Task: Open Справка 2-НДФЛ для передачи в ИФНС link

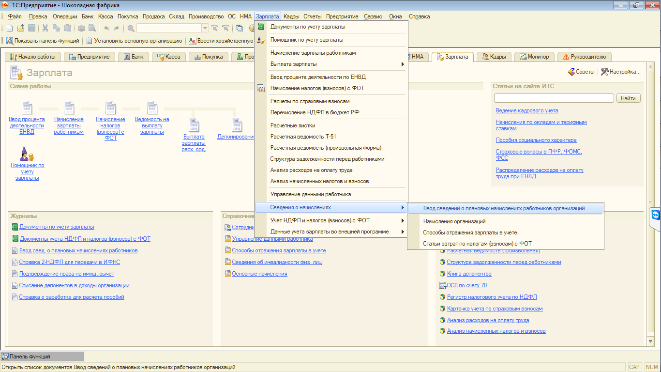Action: (69, 262)
